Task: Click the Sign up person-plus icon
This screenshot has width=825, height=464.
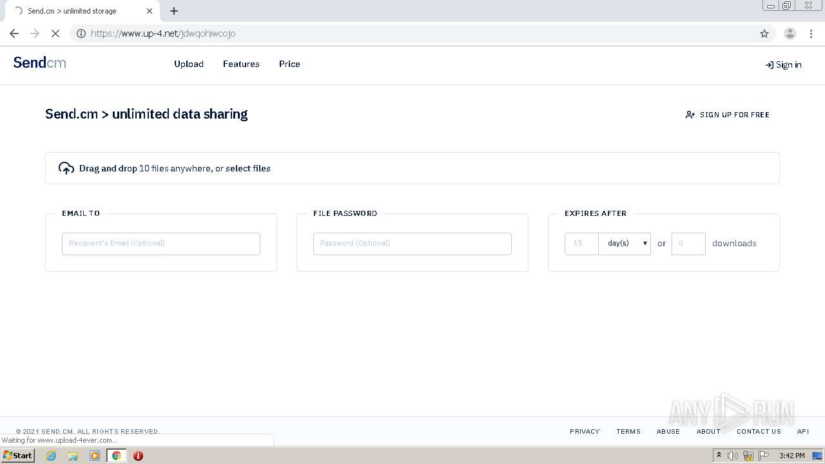Action: point(690,115)
